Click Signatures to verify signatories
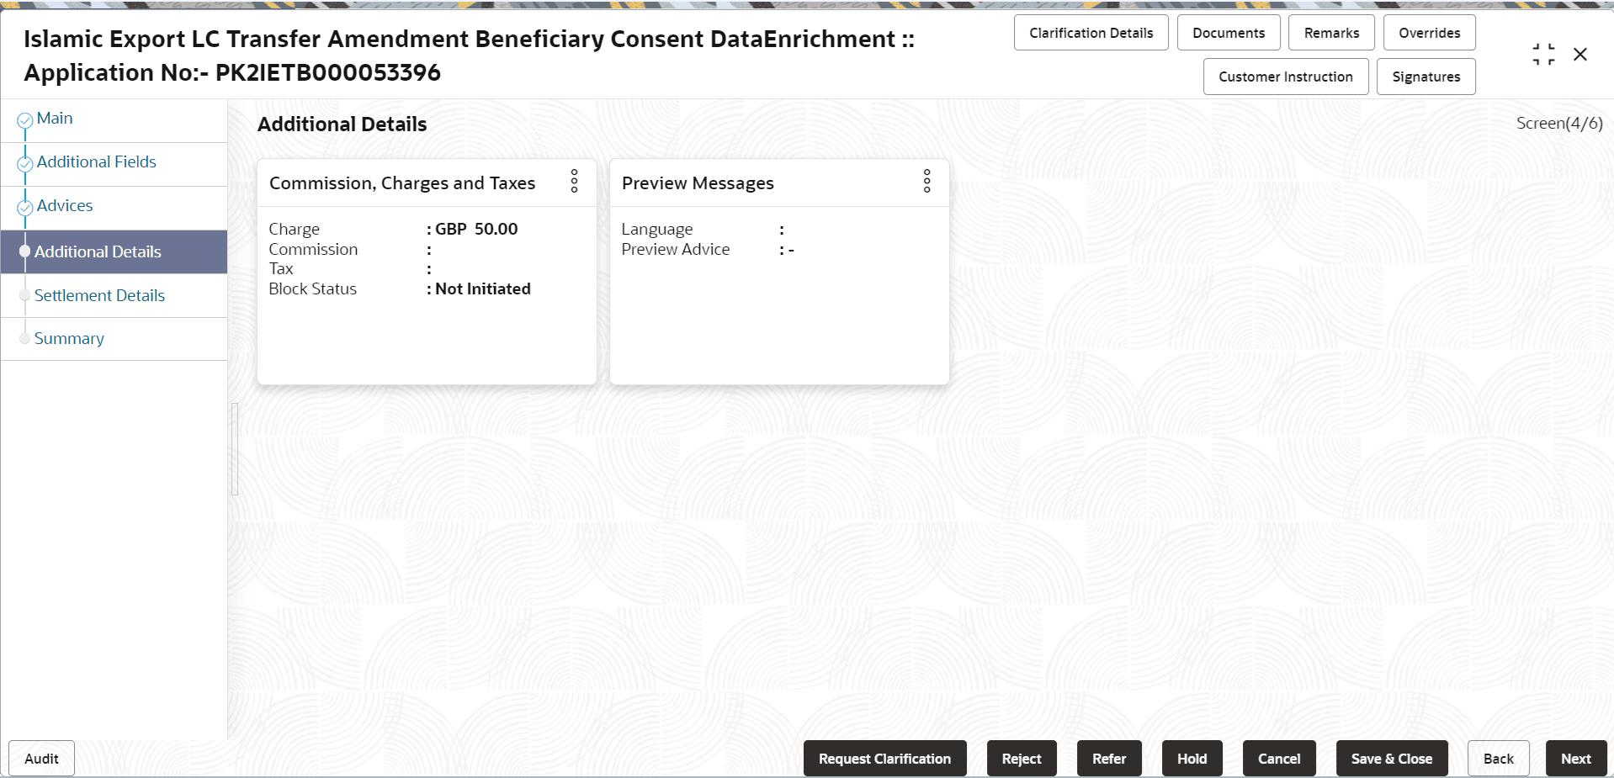 coord(1426,77)
